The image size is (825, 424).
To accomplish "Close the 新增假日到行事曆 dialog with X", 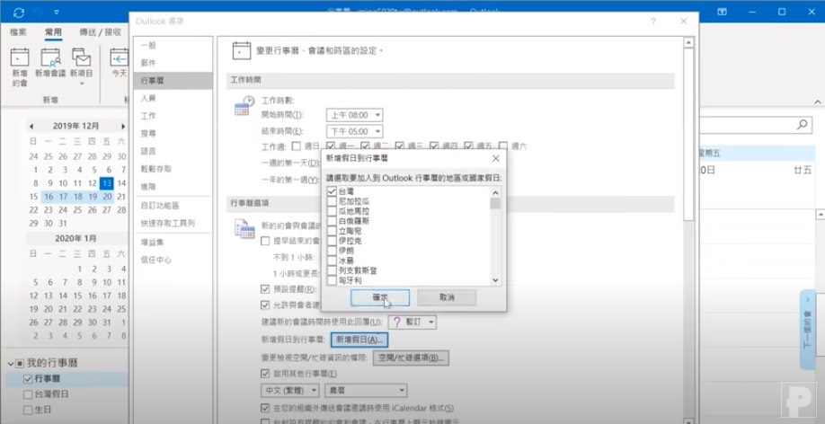I will 496,158.
